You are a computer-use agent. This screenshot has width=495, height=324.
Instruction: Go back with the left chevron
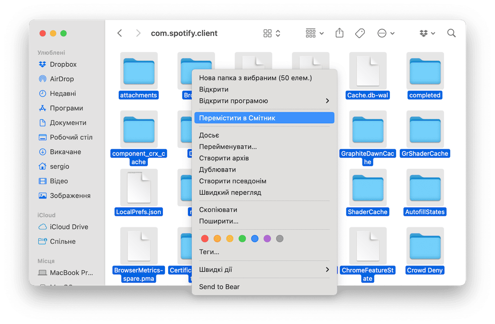click(x=120, y=33)
